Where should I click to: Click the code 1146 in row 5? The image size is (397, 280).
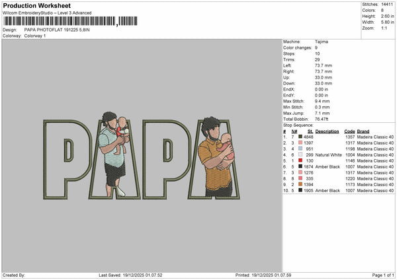coord(350,160)
